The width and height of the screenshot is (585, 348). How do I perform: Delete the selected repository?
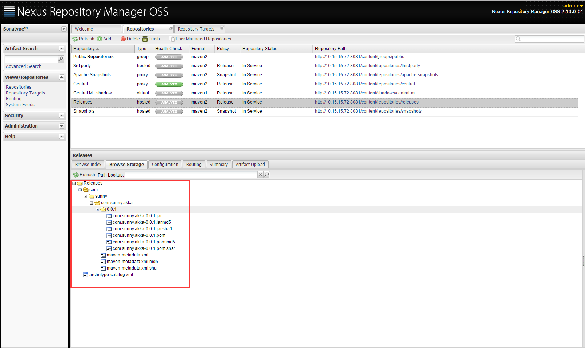130,39
